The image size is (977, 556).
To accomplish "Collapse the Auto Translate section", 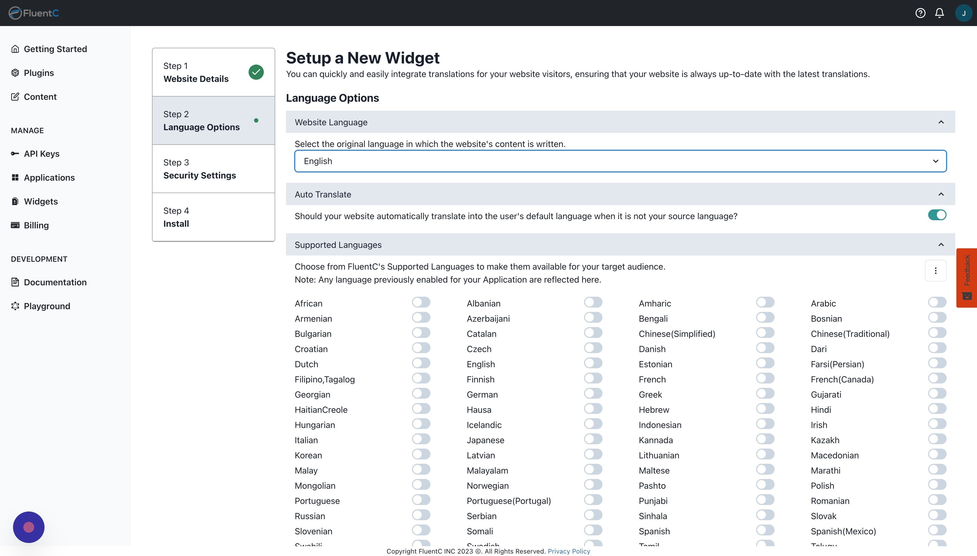I will click(941, 194).
